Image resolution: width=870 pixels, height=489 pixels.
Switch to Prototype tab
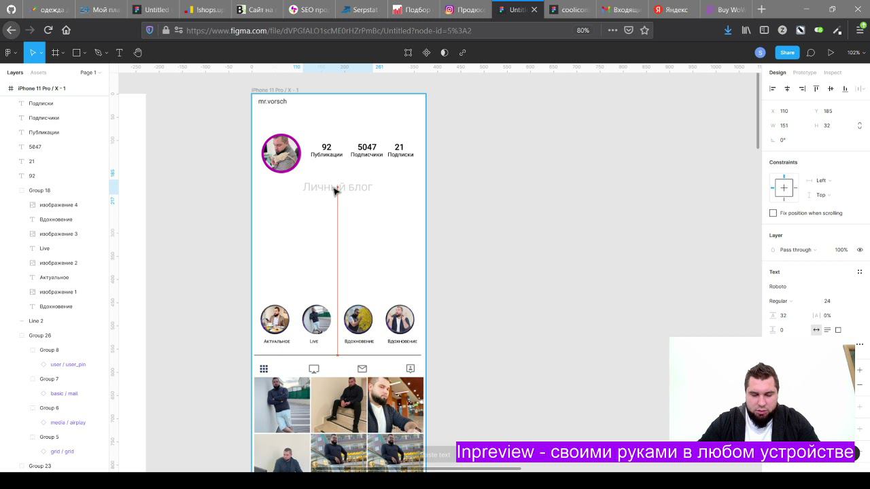(x=805, y=73)
